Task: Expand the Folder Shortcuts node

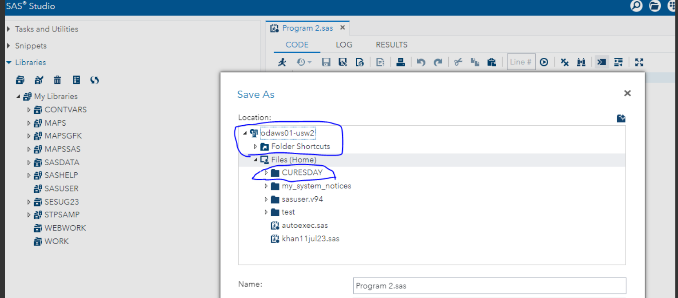Action: 256,146
